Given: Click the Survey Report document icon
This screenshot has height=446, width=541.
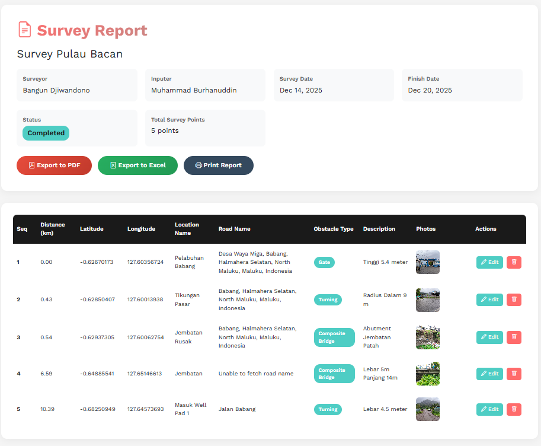Looking at the screenshot, I should 24,30.
